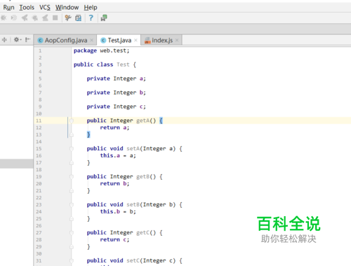This screenshot has height=266, width=351.
Task: Click the class name 'Test' on line 3
Action: coord(123,65)
